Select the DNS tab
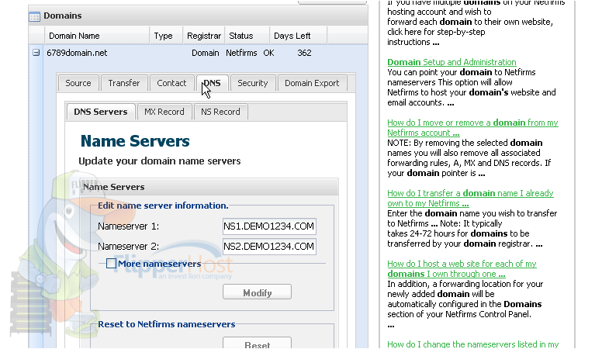The width and height of the screenshot is (602, 349). [x=213, y=83]
